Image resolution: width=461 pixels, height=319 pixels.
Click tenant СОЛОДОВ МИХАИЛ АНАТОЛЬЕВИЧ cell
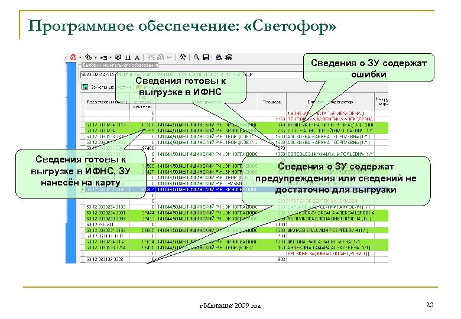(330, 154)
